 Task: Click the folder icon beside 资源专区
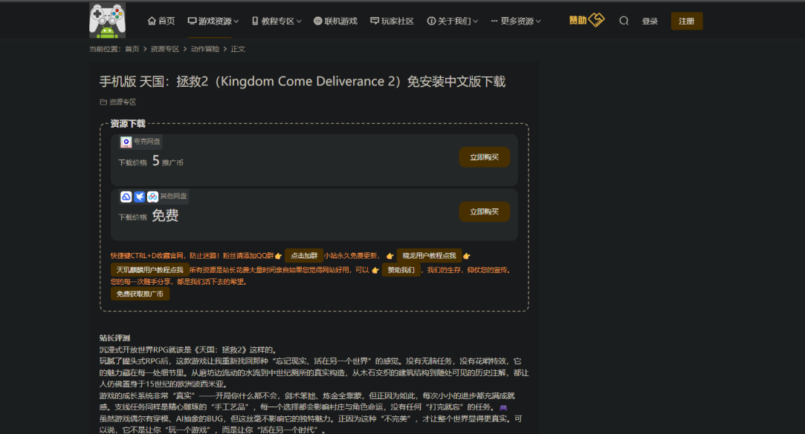tap(103, 102)
